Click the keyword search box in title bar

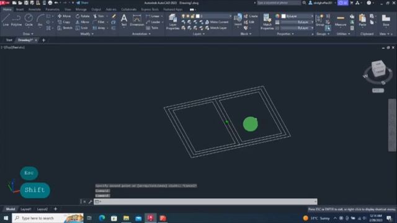coord(279,2)
